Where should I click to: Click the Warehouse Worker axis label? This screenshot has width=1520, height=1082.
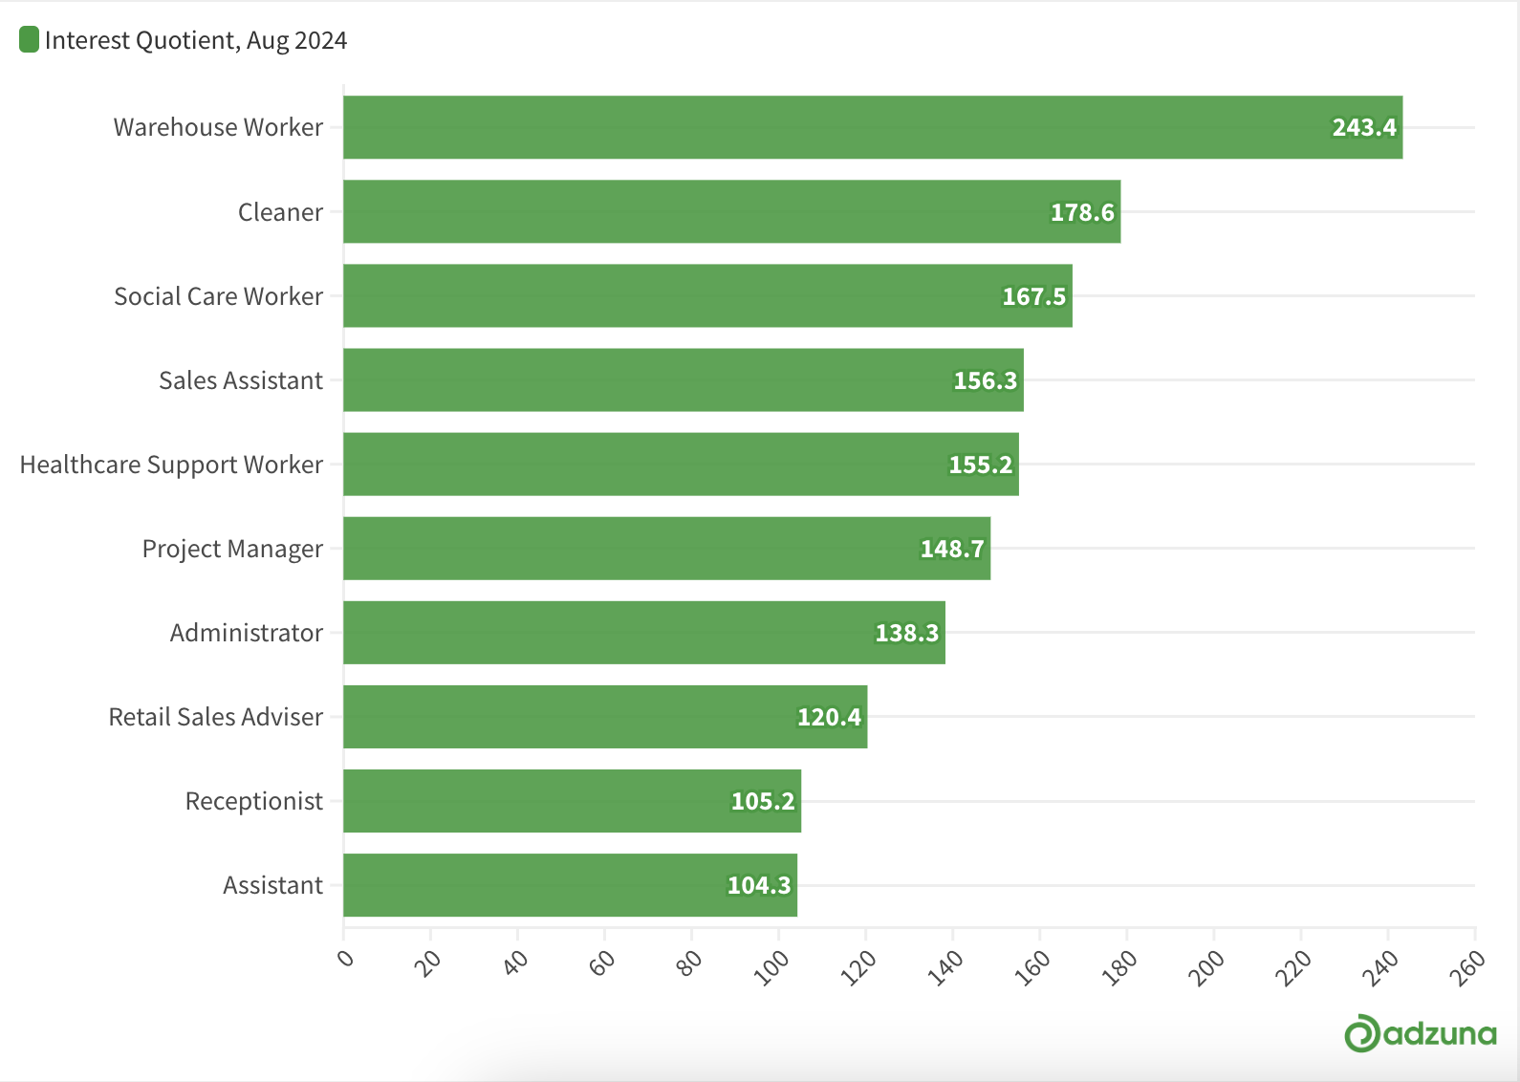(x=218, y=127)
